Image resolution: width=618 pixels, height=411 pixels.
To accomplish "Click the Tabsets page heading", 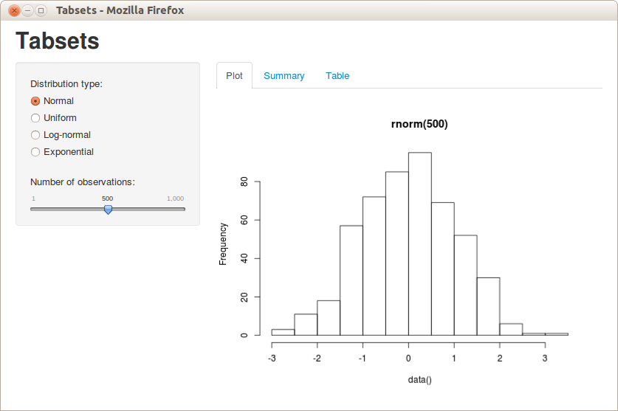I will [58, 41].
